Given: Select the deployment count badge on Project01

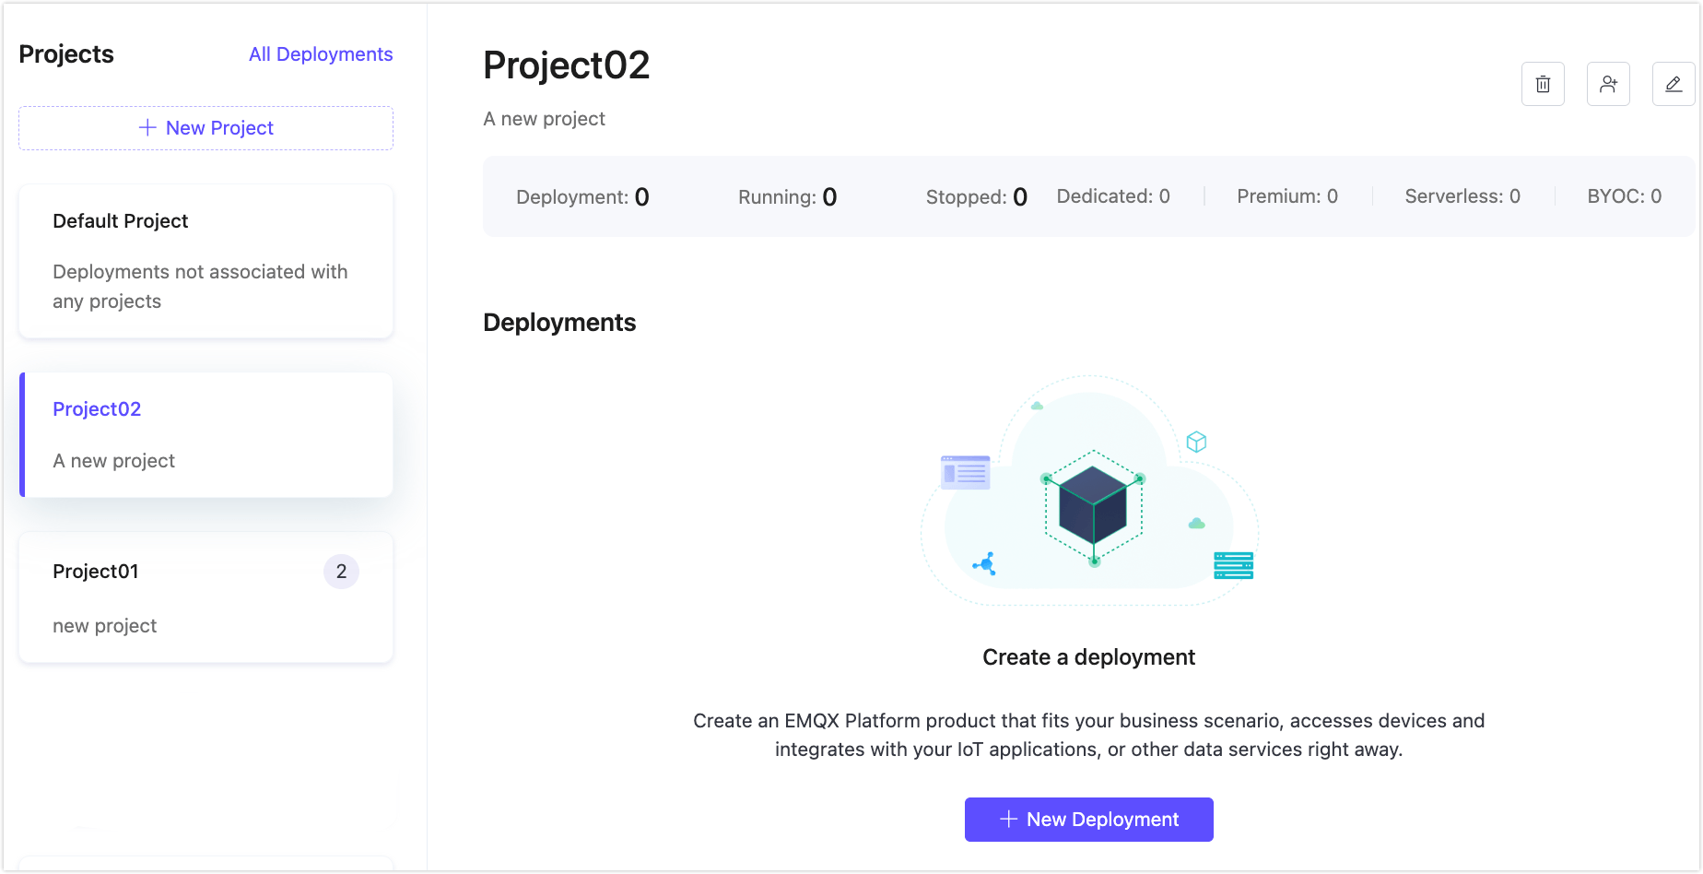Looking at the screenshot, I should tap(341, 572).
